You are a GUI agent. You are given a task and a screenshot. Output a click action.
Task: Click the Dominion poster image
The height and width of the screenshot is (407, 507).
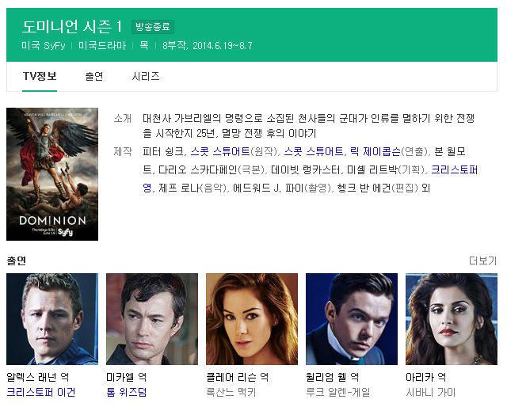point(52,174)
